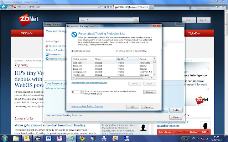This screenshot has height=142, width=228.
Task: Click the stop loading X icon
Action: pos(111,7)
